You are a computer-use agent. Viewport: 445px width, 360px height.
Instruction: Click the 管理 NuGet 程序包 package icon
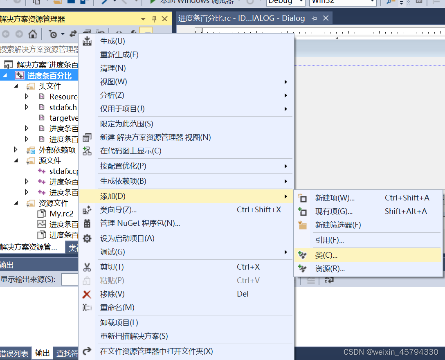click(x=87, y=224)
